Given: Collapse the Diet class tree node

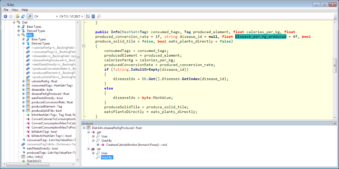Looking at the screenshot, I should 14,23.
